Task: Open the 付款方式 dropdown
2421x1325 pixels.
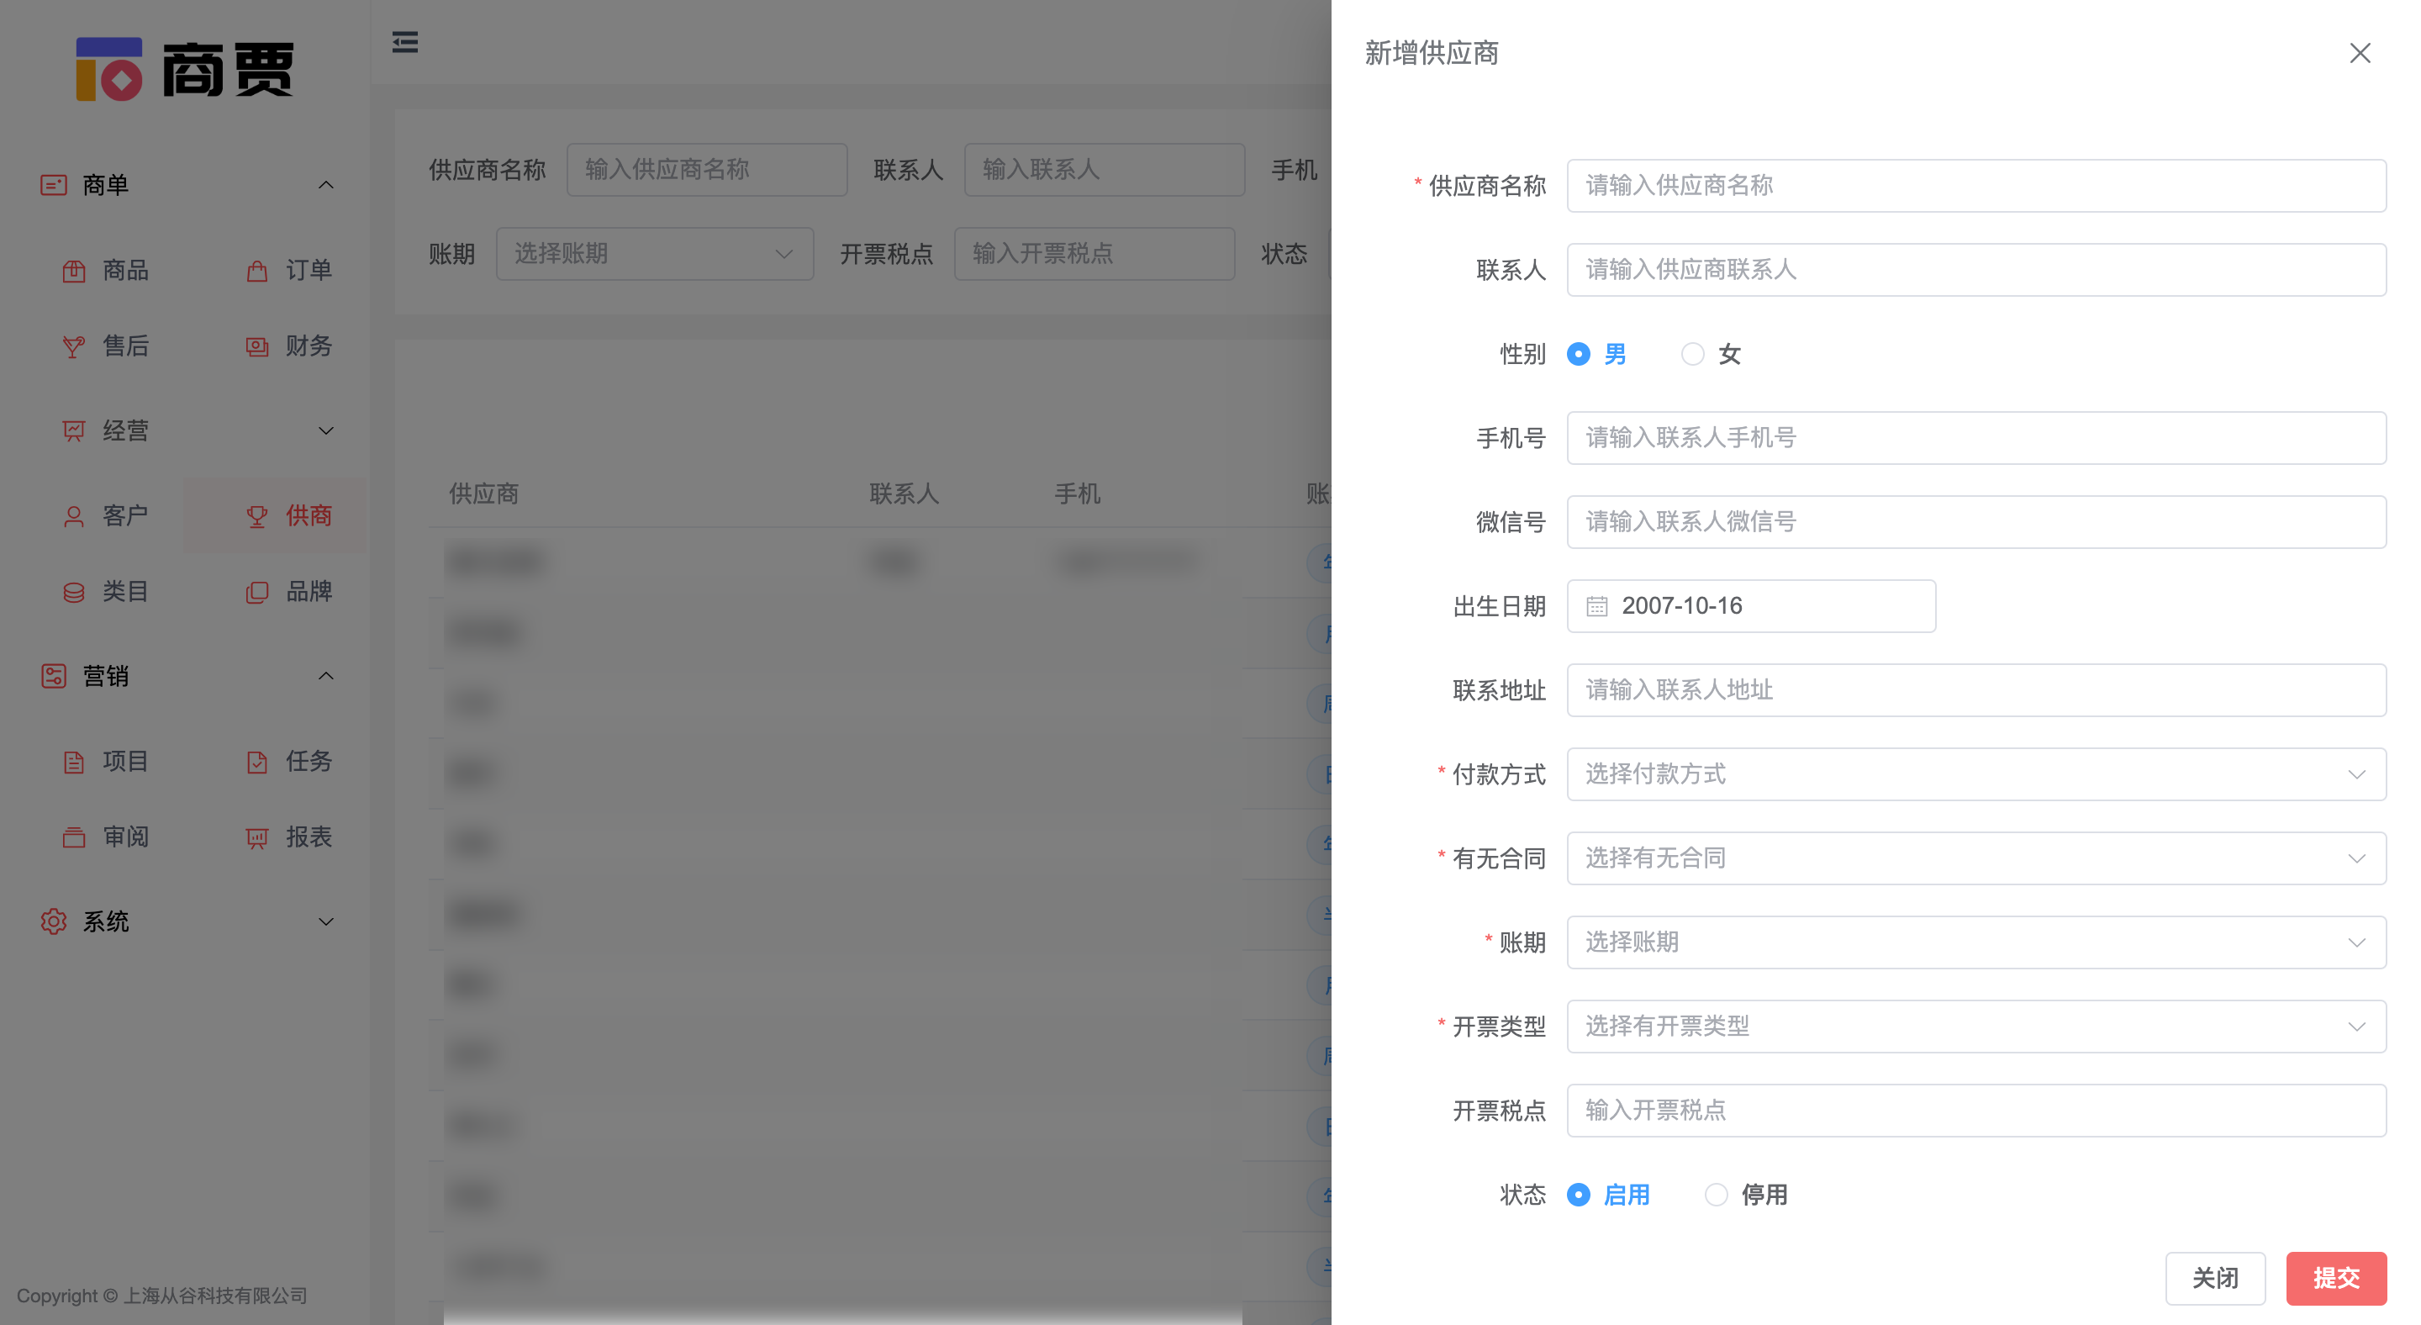Action: point(1974,773)
